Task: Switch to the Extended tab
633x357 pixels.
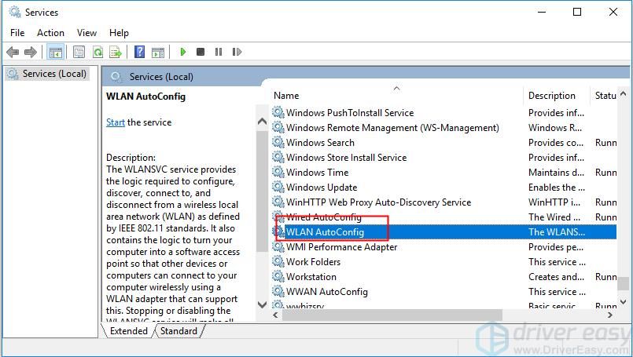Action: coord(129,331)
